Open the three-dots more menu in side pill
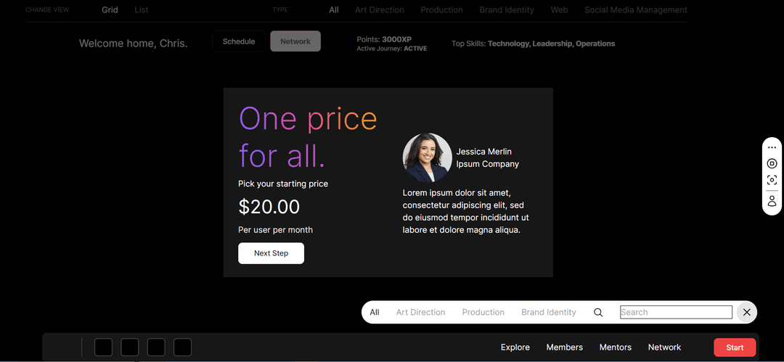Screen dimensions: 784x362 point(772,147)
